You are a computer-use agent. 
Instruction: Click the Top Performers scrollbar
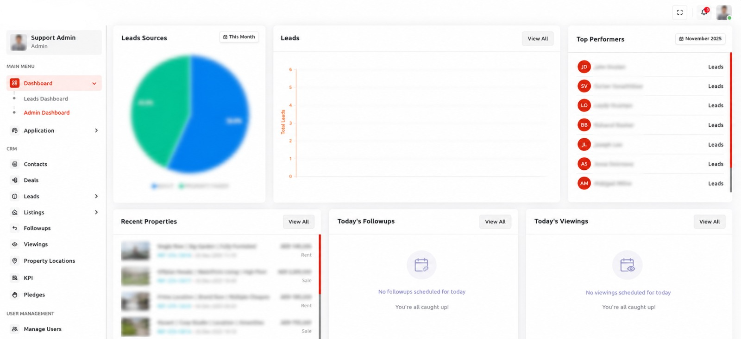[x=731, y=122]
